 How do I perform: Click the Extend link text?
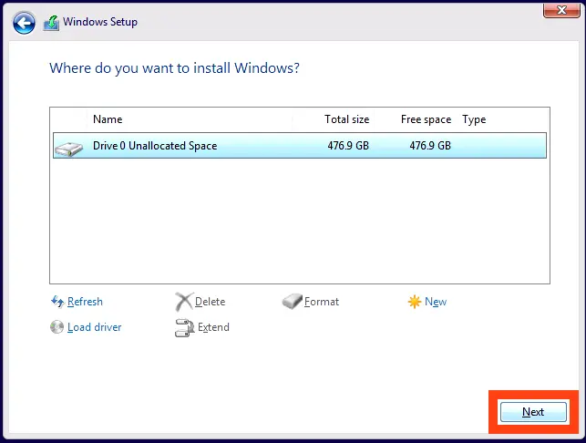click(213, 327)
